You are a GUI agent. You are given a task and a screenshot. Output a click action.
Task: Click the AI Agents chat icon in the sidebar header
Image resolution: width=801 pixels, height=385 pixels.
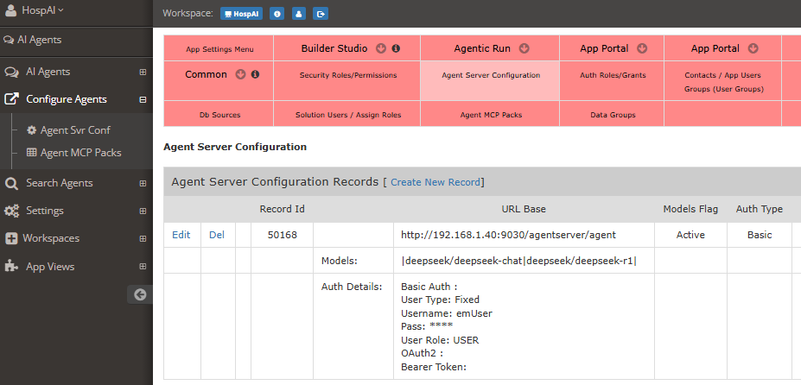(x=9, y=40)
